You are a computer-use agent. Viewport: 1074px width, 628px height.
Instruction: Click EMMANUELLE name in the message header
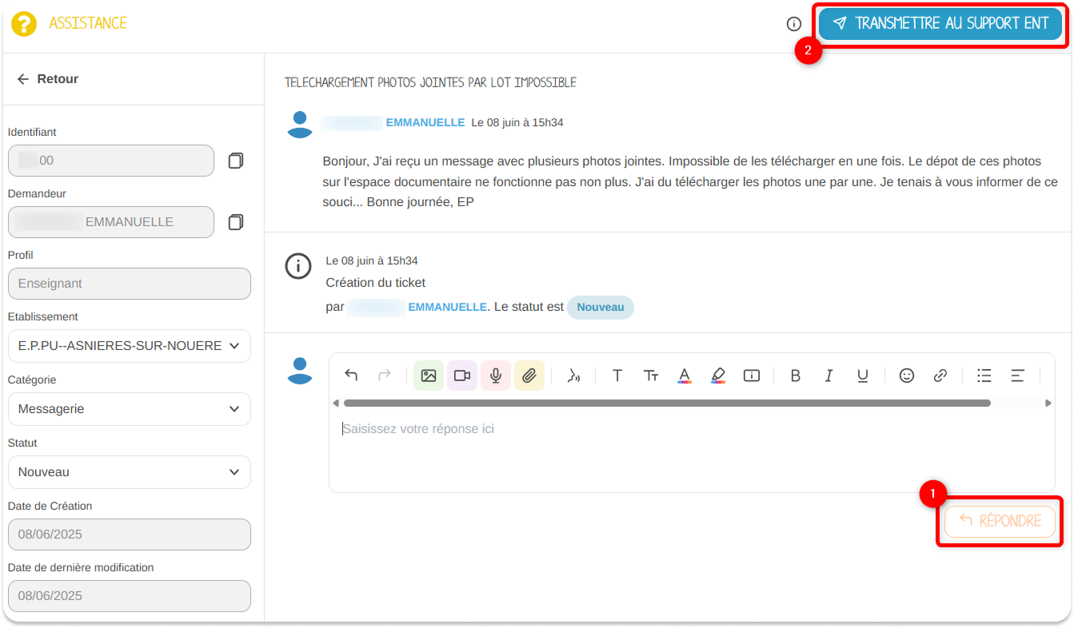425,123
